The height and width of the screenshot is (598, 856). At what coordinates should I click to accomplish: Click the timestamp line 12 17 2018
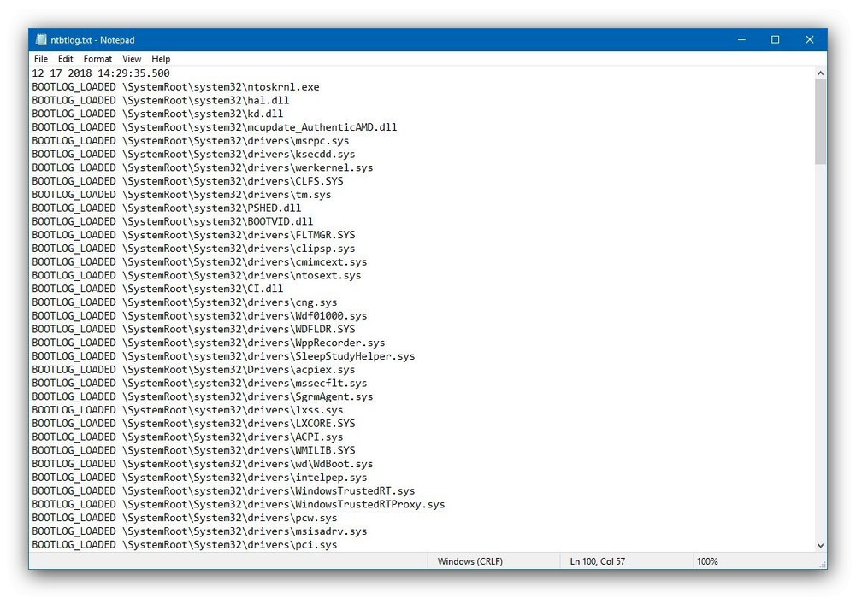(101, 73)
